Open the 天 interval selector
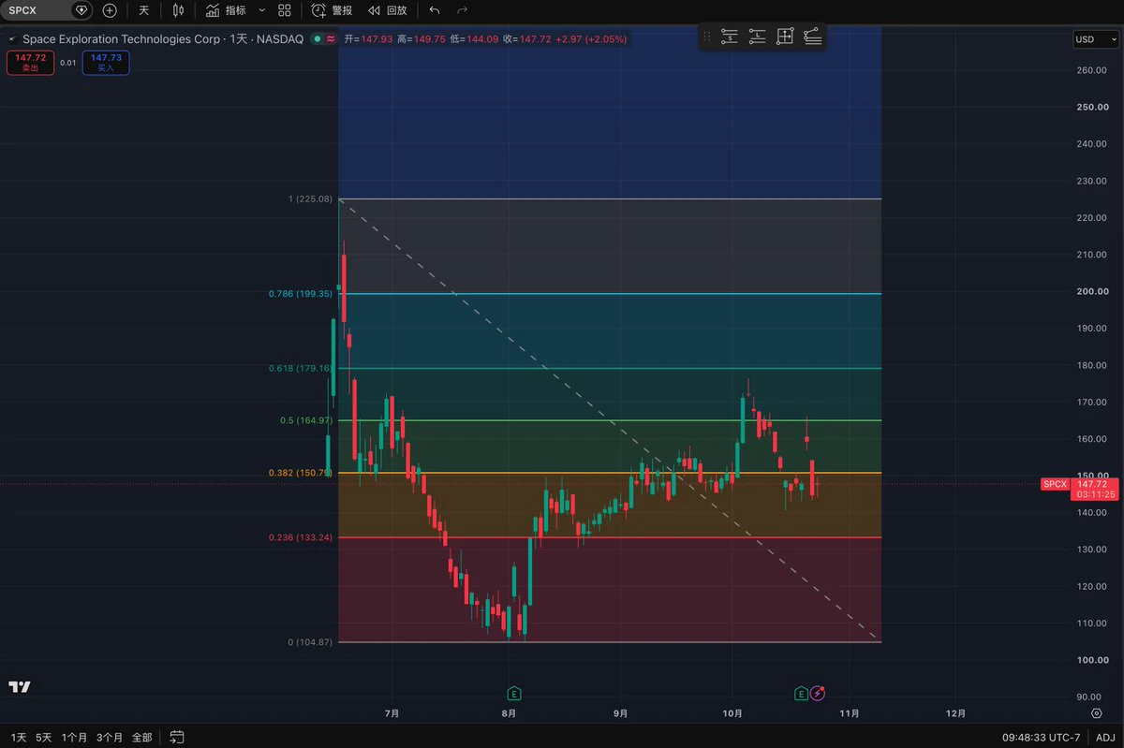This screenshot has height=748, width=1124. click(x=143, y=10)
